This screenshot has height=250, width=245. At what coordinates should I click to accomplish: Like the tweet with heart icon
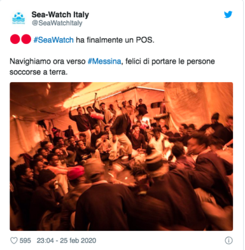pyautogui.click(x=14, y=240)
